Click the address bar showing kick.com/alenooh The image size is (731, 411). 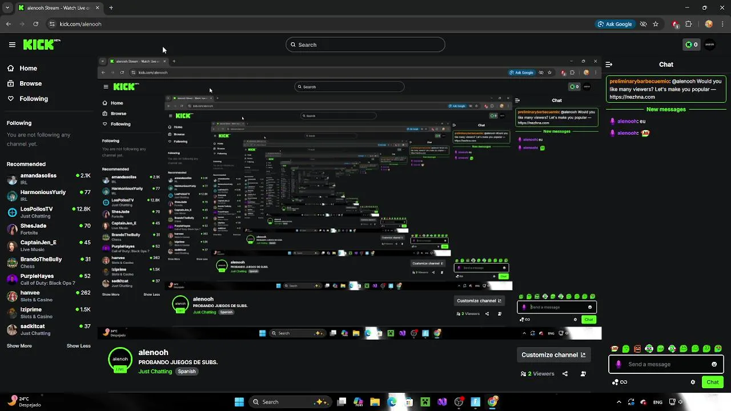(320, 24)
